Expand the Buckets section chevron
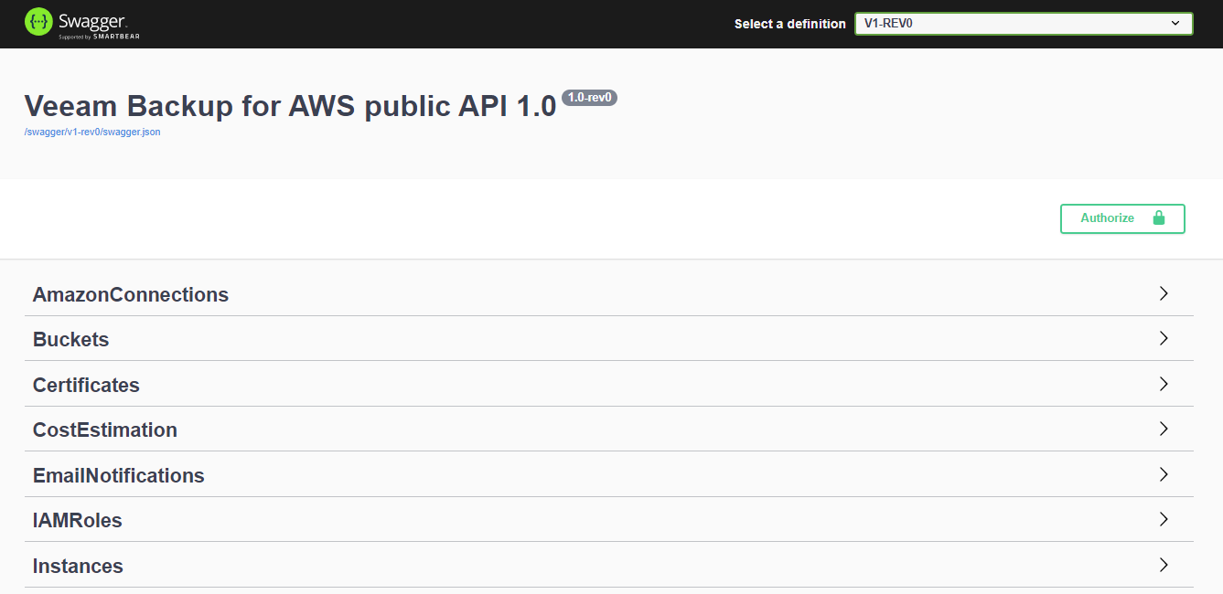The height and width of the screenshot is (594, 1223). coord(1164,339)
